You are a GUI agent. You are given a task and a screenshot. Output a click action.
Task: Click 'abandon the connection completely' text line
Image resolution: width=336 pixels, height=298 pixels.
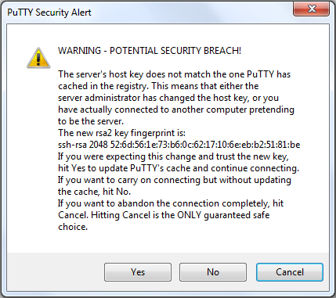click(x=171, y=203)
